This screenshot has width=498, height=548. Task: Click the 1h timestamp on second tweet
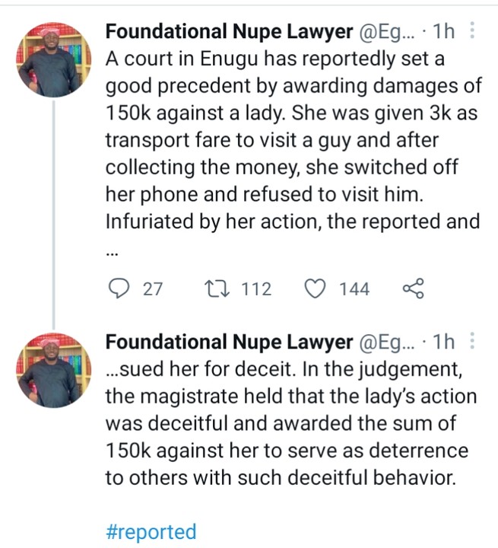pyautogui.click(x=443, y=342)
